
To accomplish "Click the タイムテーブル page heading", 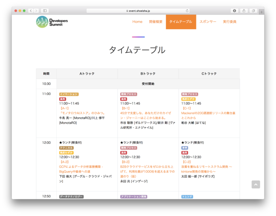I will [137, 50].
